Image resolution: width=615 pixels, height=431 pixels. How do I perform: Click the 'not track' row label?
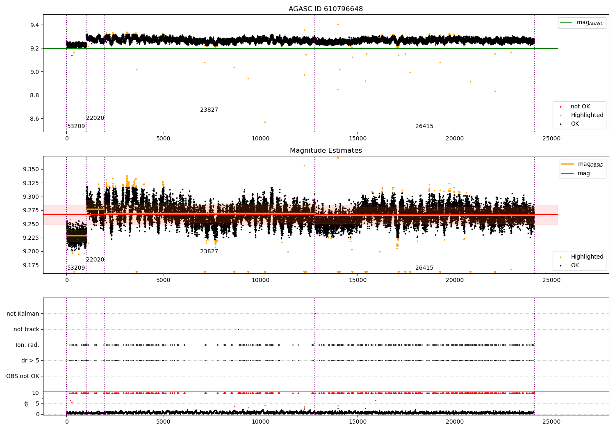click(x=26, y=330)
